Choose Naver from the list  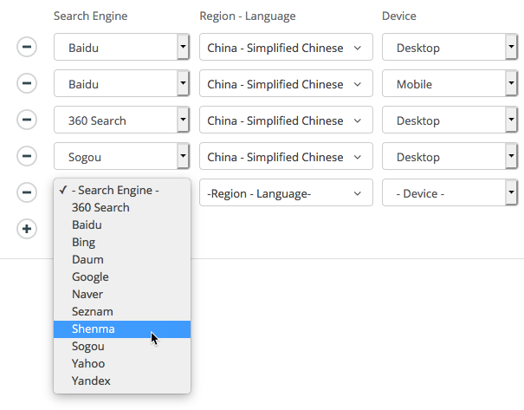click(87, 294)
